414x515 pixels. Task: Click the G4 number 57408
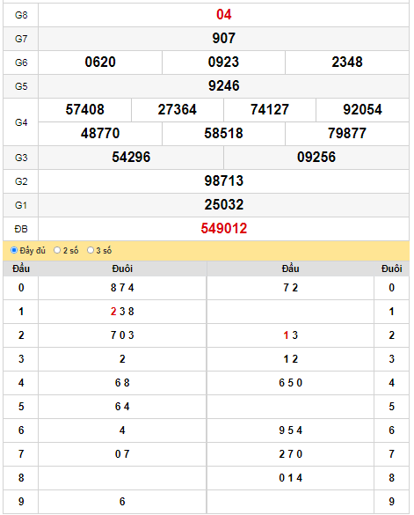click(84, 110)
